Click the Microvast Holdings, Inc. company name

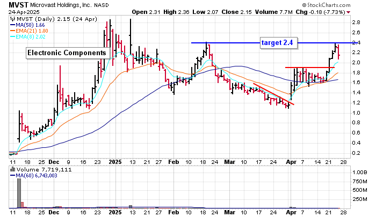click(61, 5)
